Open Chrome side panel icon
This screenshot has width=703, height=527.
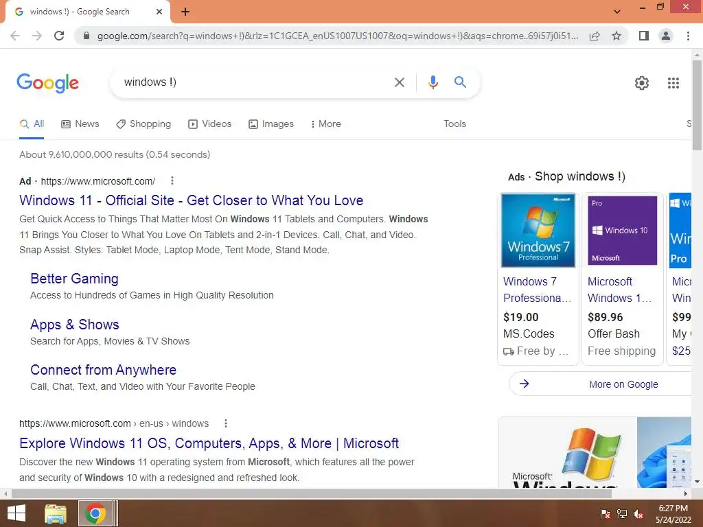[644, 36]
